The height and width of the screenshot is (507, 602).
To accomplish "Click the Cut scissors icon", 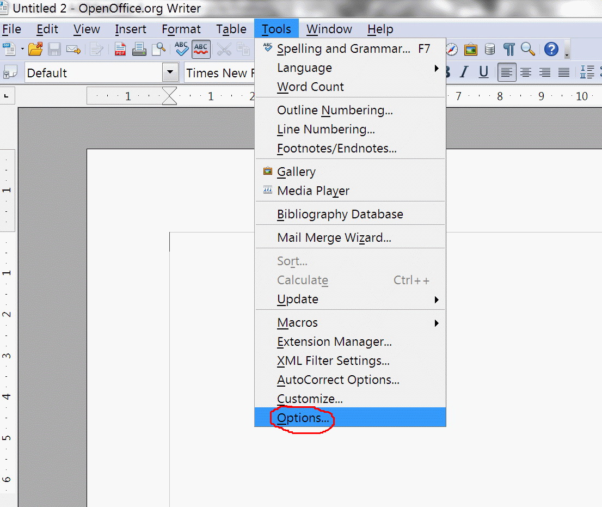I will (x=224, y=49).
